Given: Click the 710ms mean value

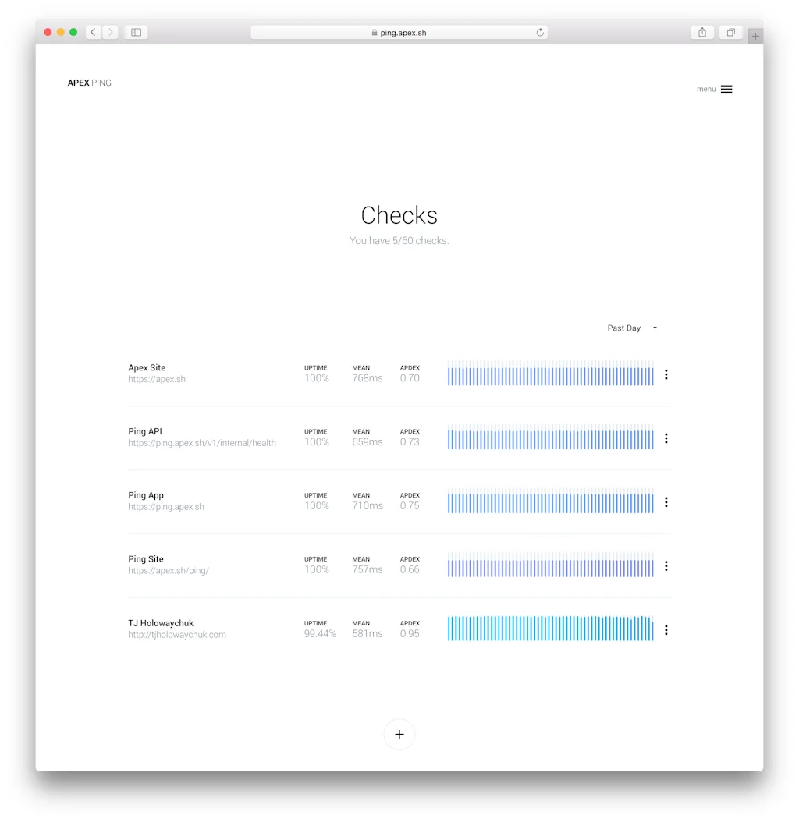Looking at the screenshot, I should [368, 506].
